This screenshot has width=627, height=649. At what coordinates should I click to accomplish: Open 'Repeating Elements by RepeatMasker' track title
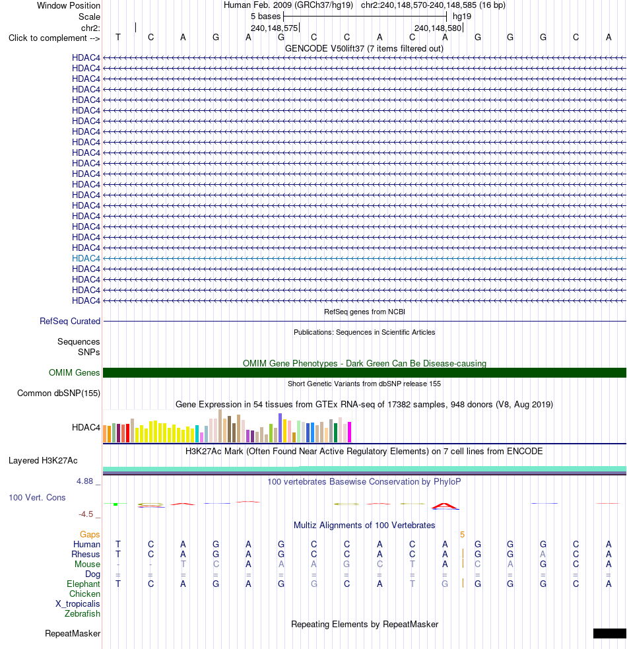pos(364,624)
